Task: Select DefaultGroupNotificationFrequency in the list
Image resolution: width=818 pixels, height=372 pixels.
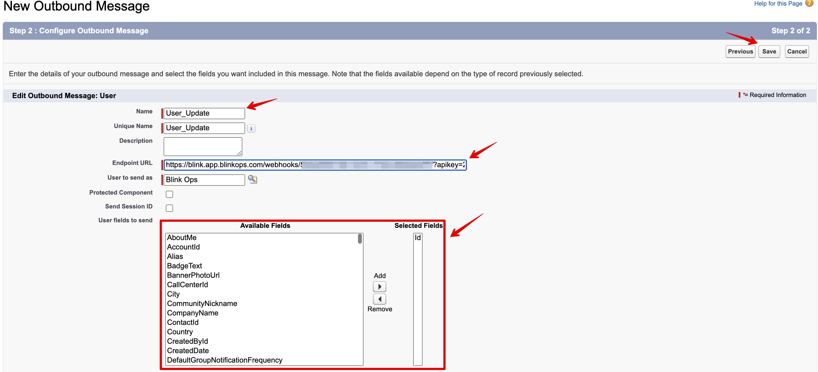Action: 225,360
